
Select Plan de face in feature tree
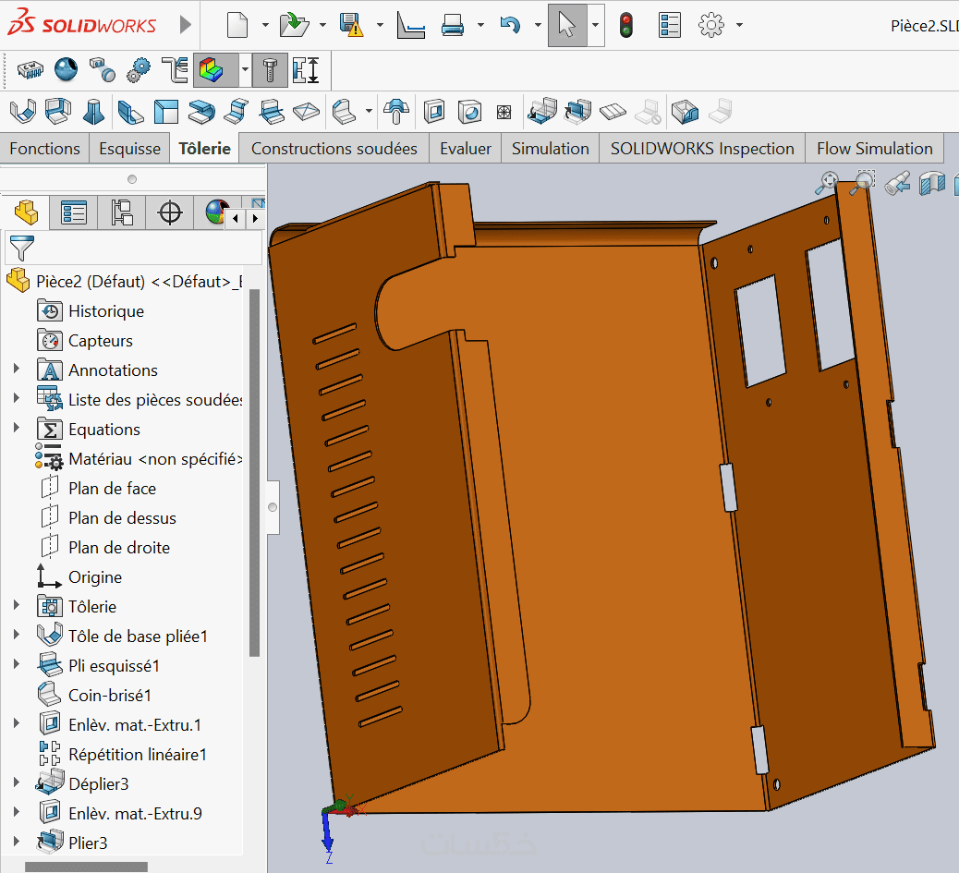point(112,489)
